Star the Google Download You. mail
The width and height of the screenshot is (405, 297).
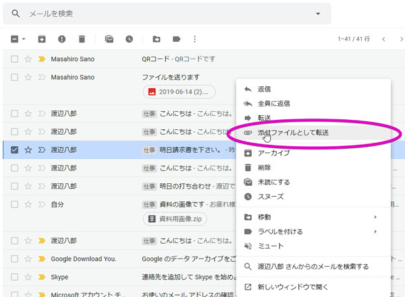[x=28, y=259]
